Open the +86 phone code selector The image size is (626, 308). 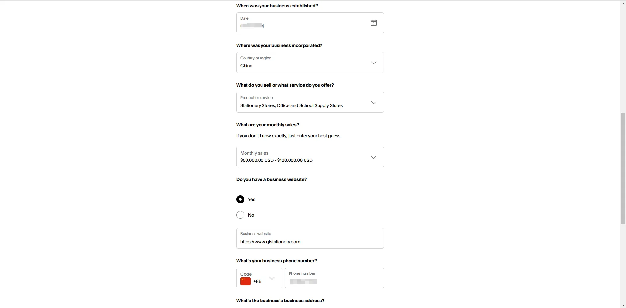coord(259,278)
